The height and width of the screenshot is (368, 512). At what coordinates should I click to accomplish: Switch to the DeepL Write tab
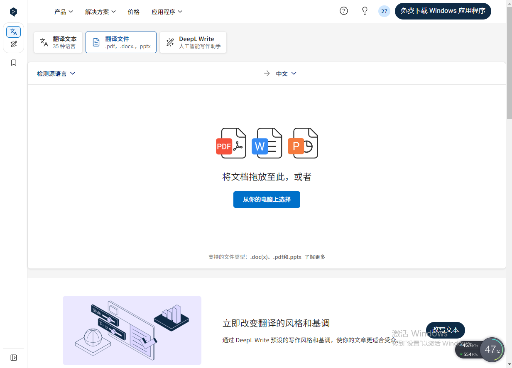pyautogui.click(x=193, y=42)
